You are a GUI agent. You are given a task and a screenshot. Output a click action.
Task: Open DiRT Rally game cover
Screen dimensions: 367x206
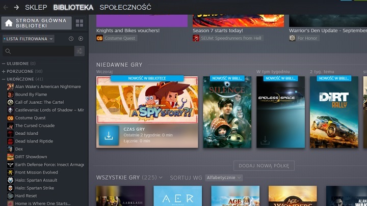[334, 112]
